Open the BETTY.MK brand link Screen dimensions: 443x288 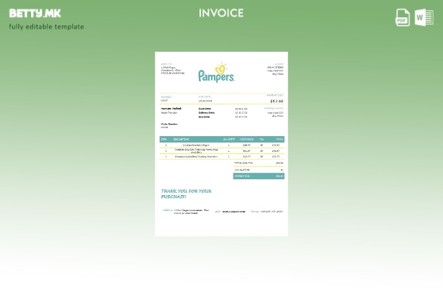[x=35, y=13]
